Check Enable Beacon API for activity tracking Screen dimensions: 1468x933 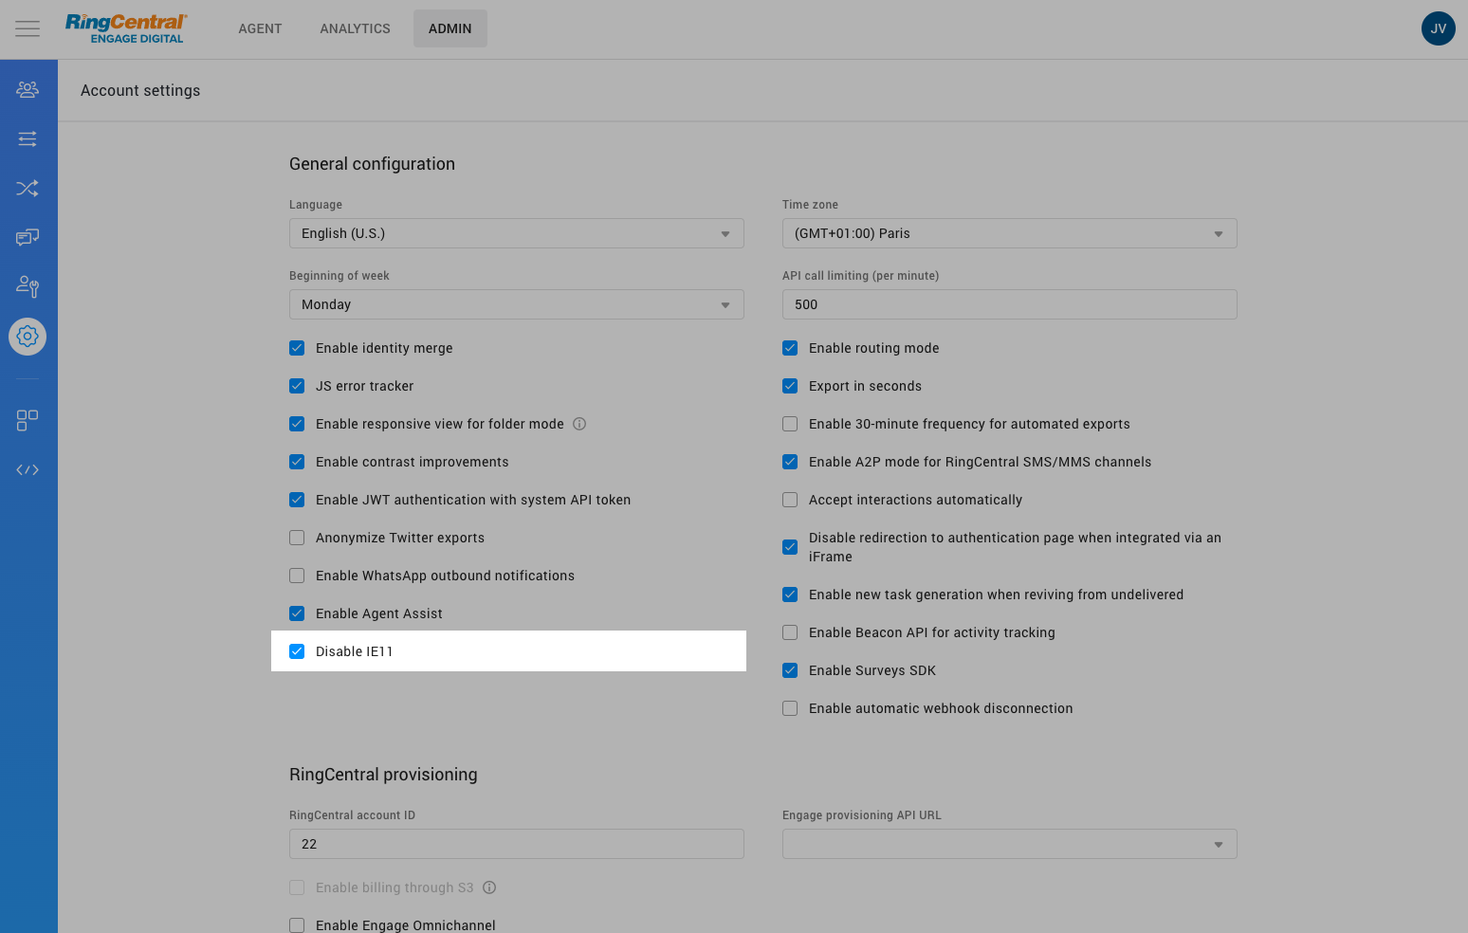(x=790, y=632)
